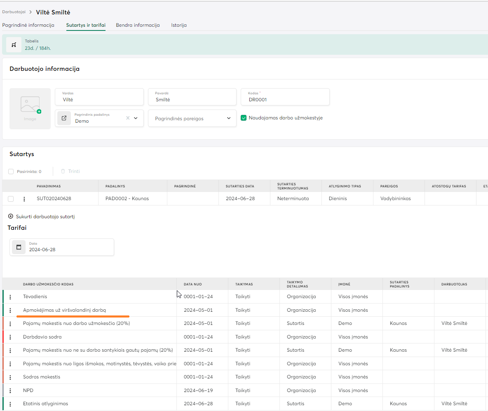Open the three-dot menu for contract SUT020240628

point(24,199)
